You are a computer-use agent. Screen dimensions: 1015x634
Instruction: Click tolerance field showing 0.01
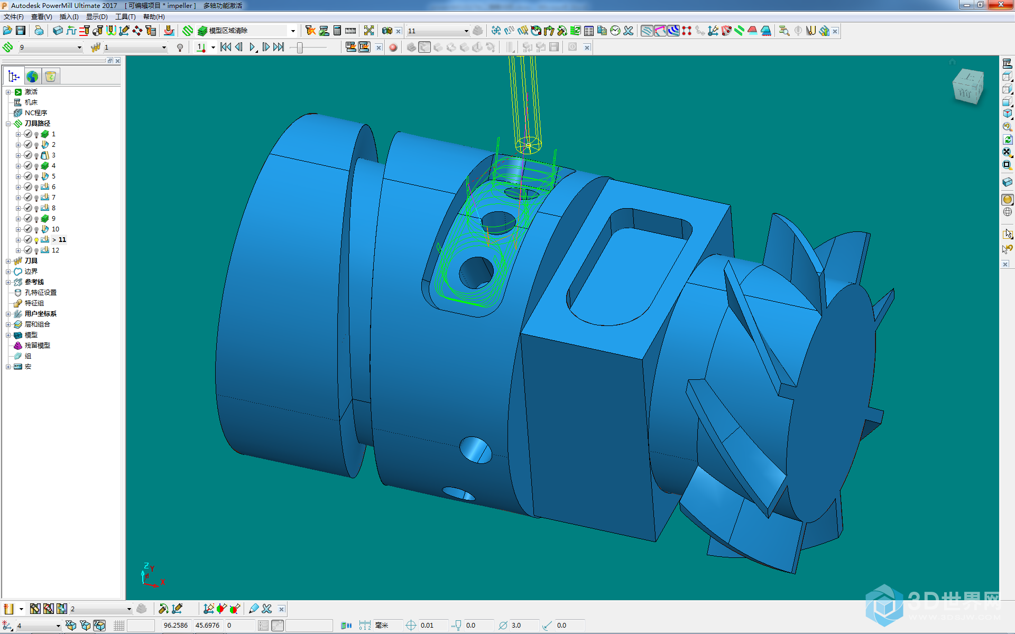(x=433, y=626)
